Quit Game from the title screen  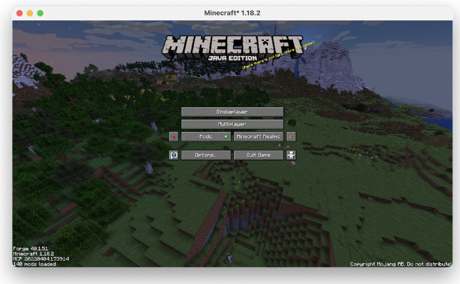[x=258, y=155]
